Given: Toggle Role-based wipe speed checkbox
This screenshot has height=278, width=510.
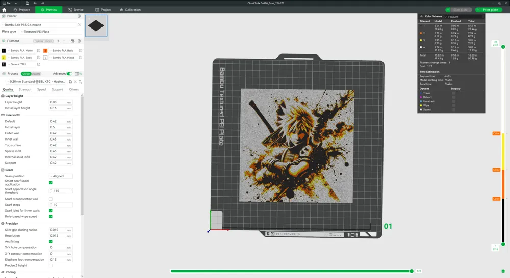Looking at the screenshot, I should click(50, 216).
